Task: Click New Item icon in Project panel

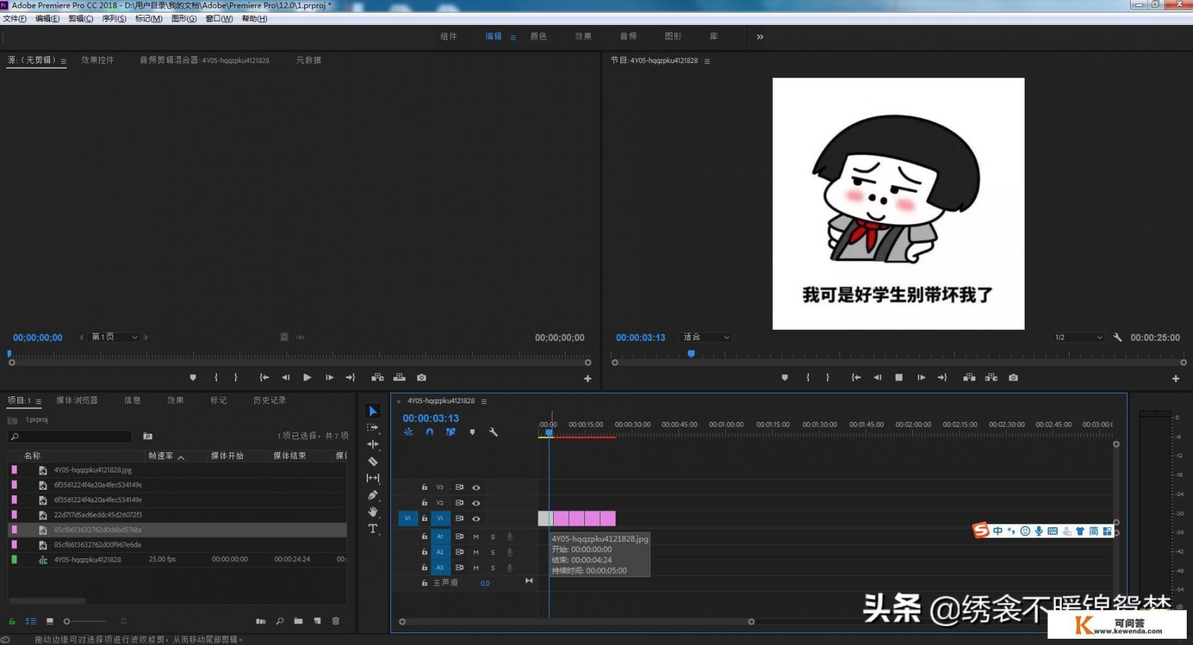Action: (x=317, y=621)
